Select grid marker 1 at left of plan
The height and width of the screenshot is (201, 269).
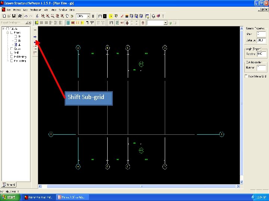tap(51, 134)
